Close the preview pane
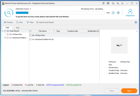Screen dimensions: 140x96 pyautogui.click(x=137, y=31)
